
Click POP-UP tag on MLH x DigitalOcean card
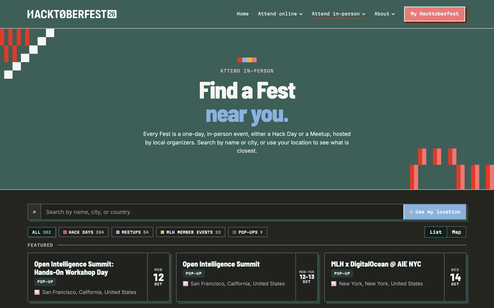(342, 273)
